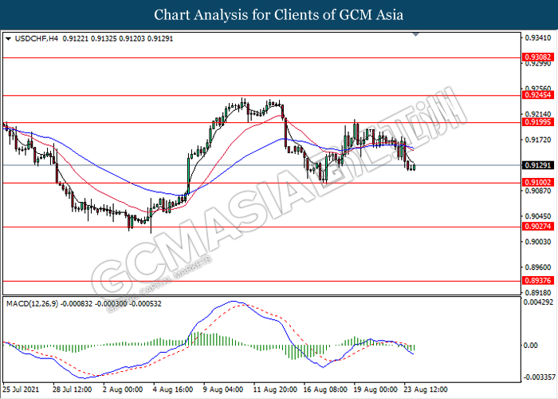Select the 0.89376 red price level label
The width and height of the screenshot is (558, 399).
(538, 280)
